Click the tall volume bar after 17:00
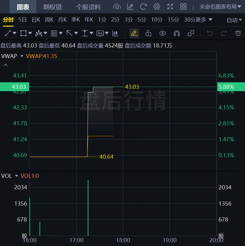This screenshot has height=246, width=245. coord(88,208)
